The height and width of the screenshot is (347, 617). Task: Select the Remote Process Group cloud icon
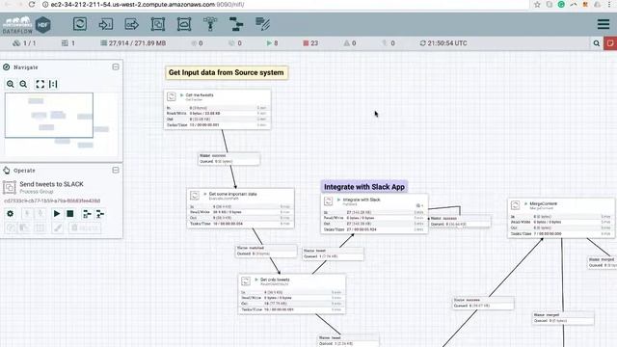pos(184,24)
